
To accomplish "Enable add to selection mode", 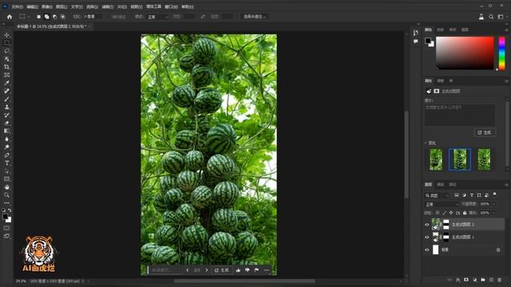I will pos(46,17).
